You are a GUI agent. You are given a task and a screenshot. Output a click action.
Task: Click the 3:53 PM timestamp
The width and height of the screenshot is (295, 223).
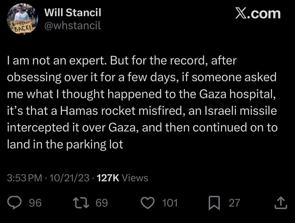click(x=25, y=178)
